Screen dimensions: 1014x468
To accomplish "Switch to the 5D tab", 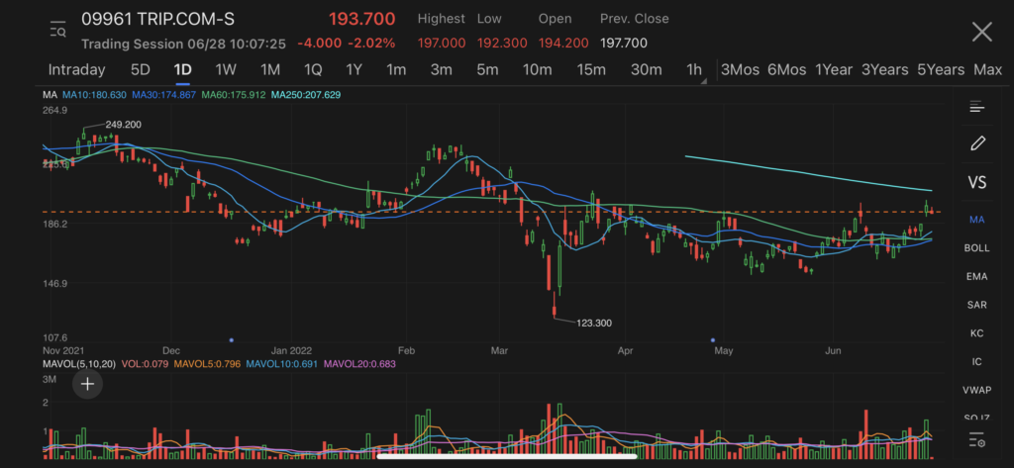I will coord(141,70).
